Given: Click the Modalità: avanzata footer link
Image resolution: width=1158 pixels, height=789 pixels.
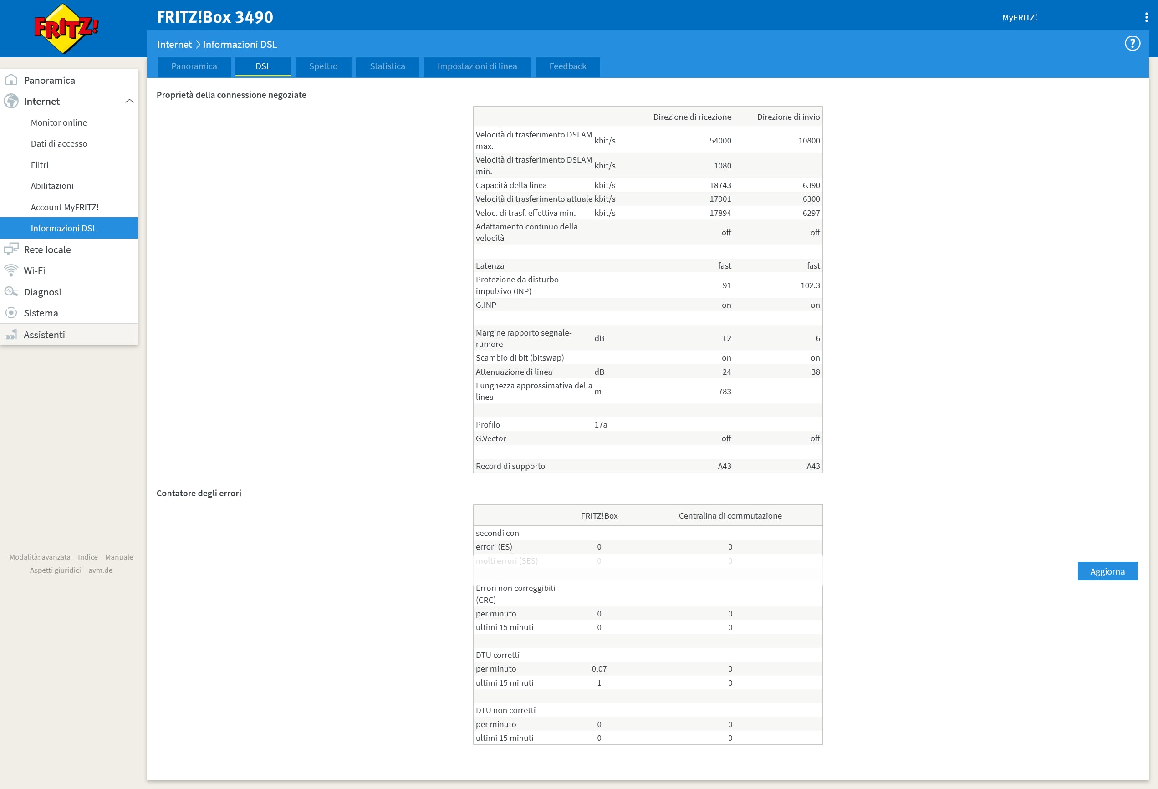Looking at the screenshot, I should tap(40, 557).
